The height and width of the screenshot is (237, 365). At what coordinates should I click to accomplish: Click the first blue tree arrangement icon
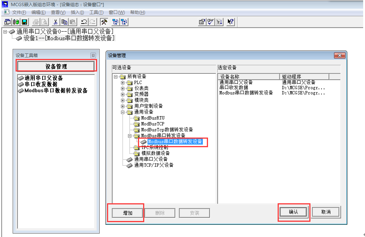(x=115, y=22)
